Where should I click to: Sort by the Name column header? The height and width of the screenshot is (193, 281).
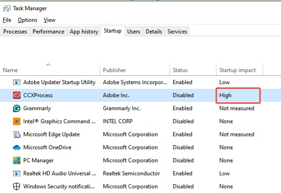(x=10, y=70)
